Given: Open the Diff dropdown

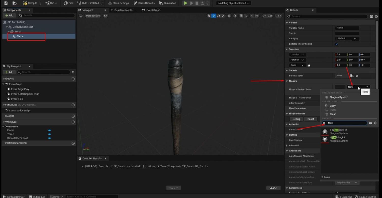Looking at the screenshot, I should tap(51, 3).
